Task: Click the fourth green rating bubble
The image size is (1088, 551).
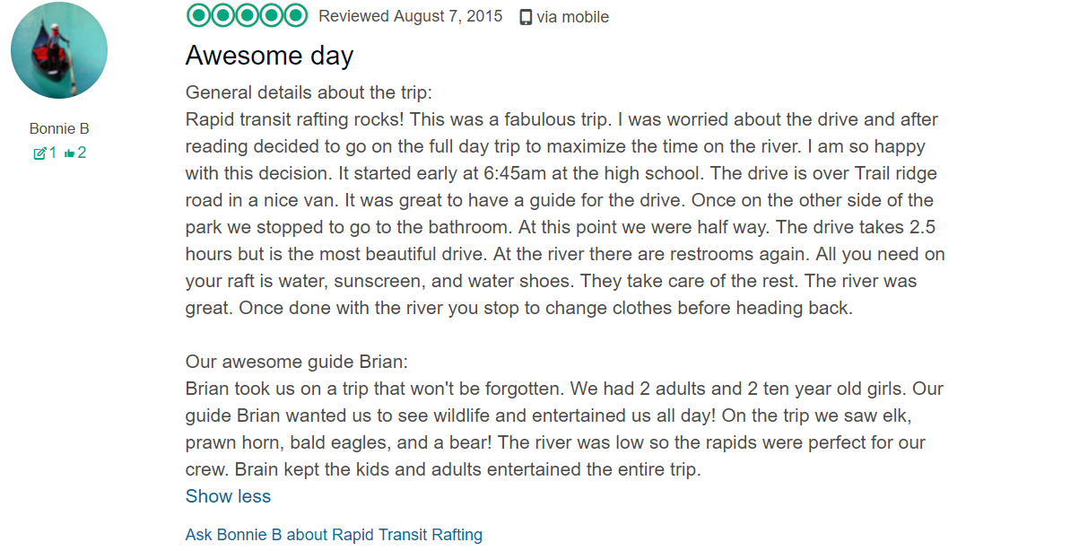Action: [271, 16]
